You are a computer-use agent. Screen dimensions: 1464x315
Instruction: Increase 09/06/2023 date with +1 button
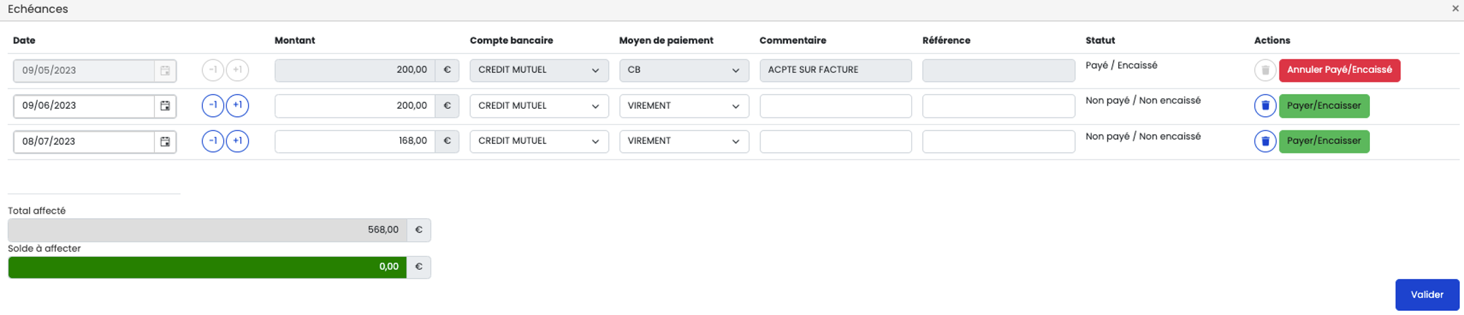pyautogui.click(x=237, y=105)
